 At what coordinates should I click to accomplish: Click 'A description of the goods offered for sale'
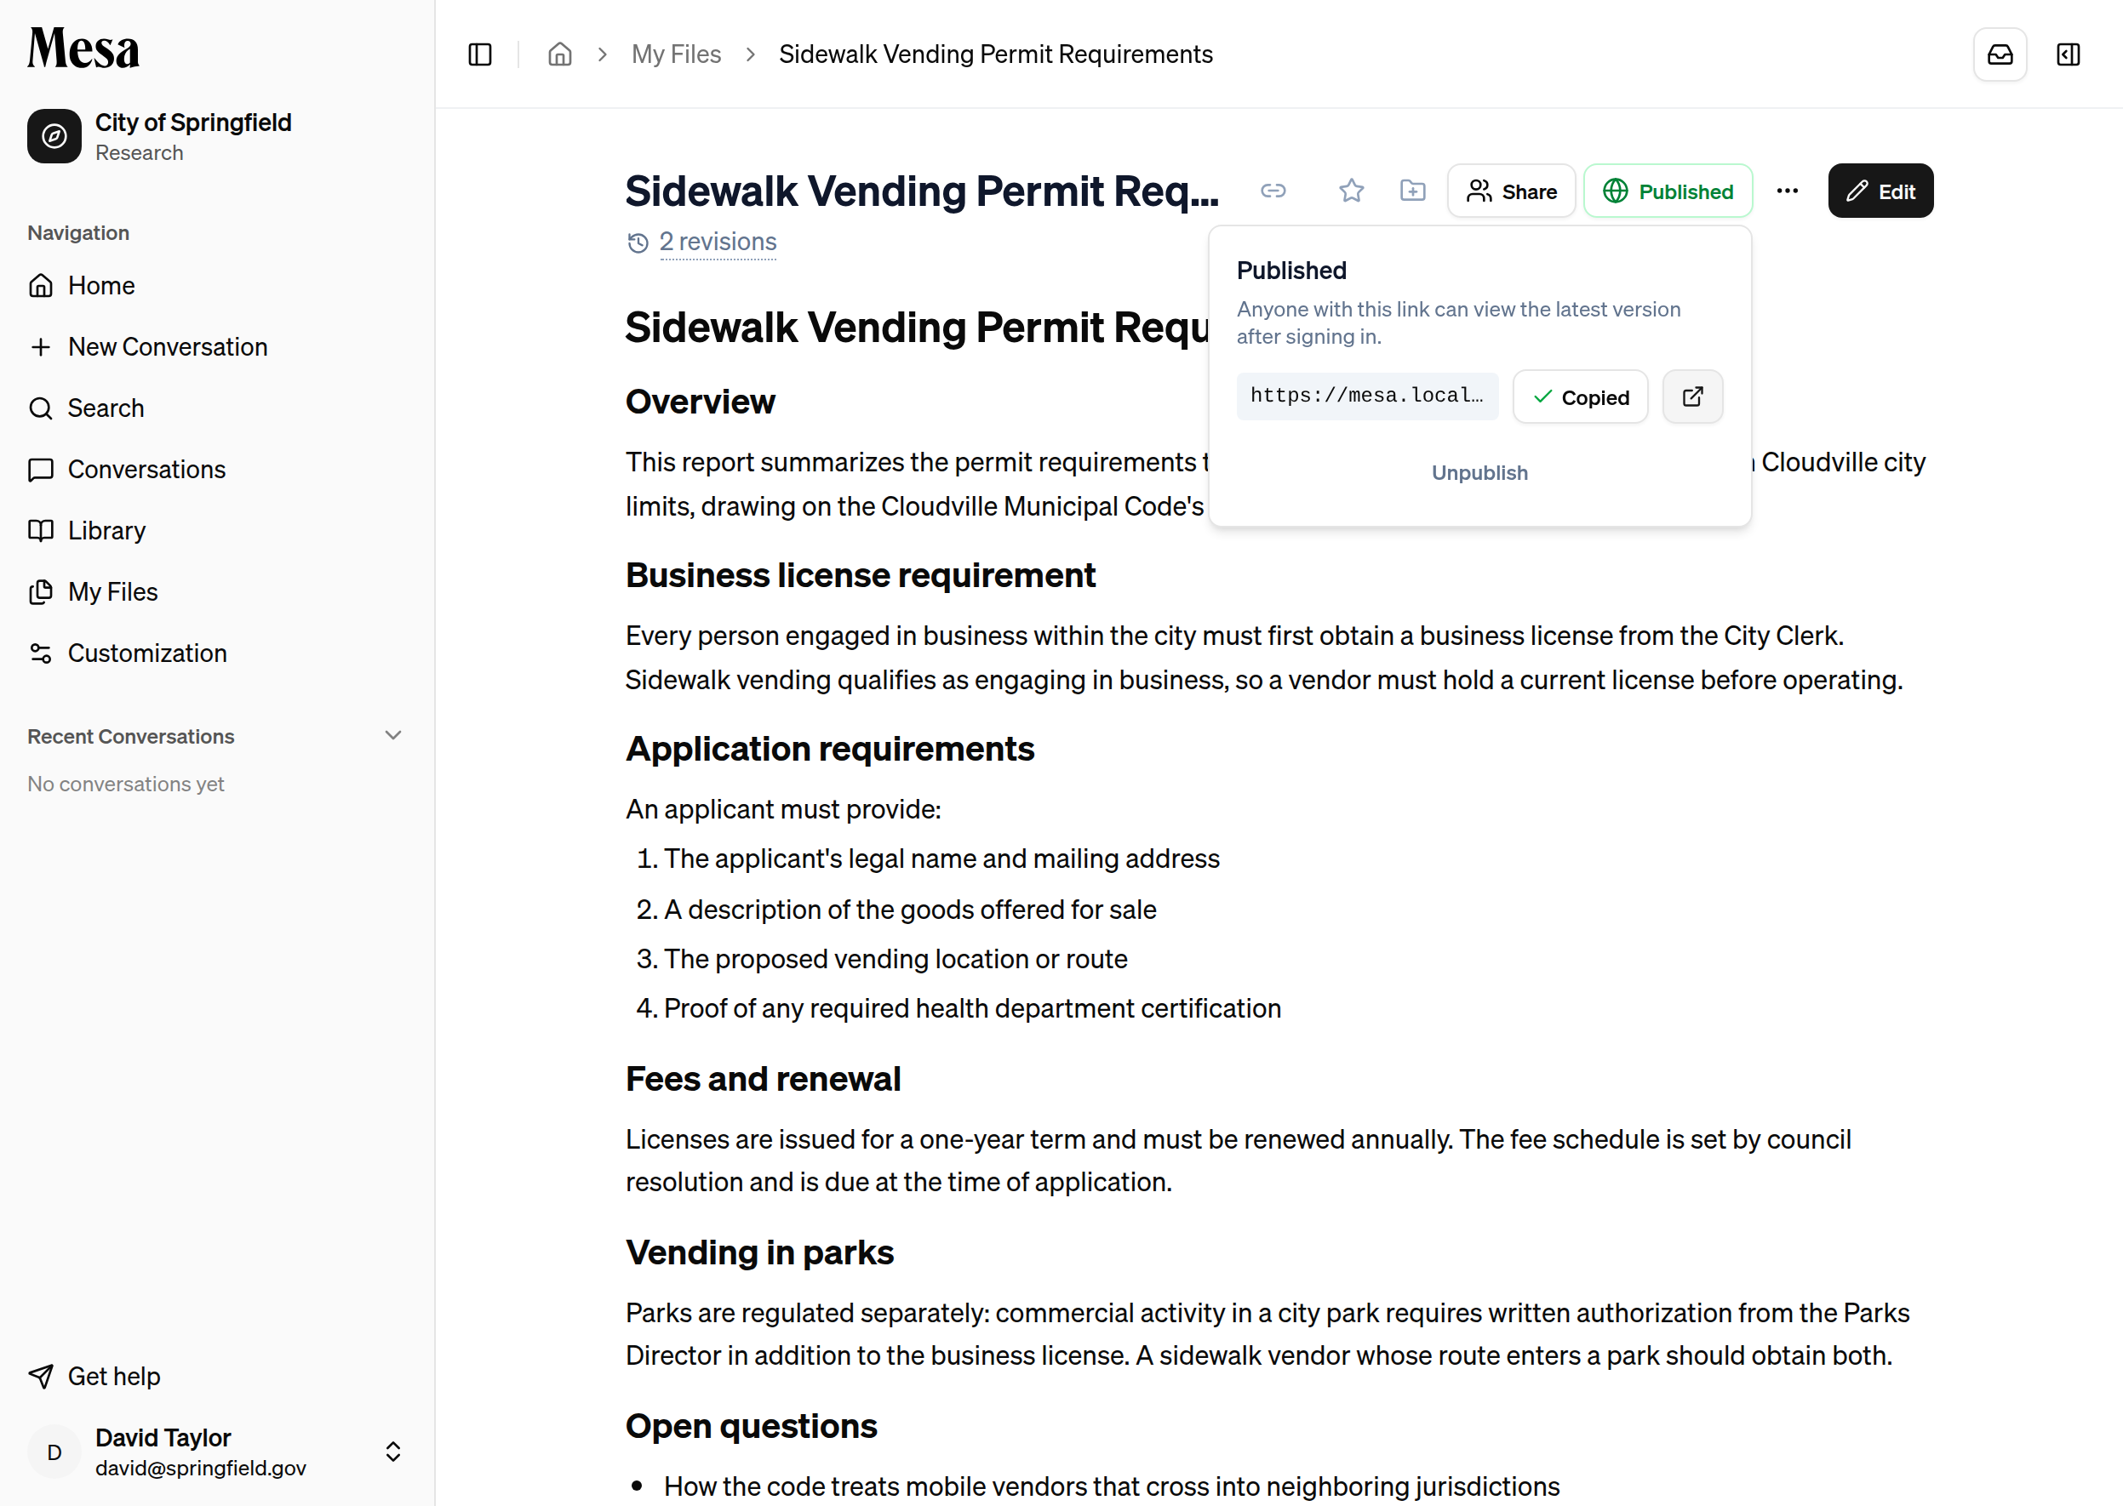[909, 910]
